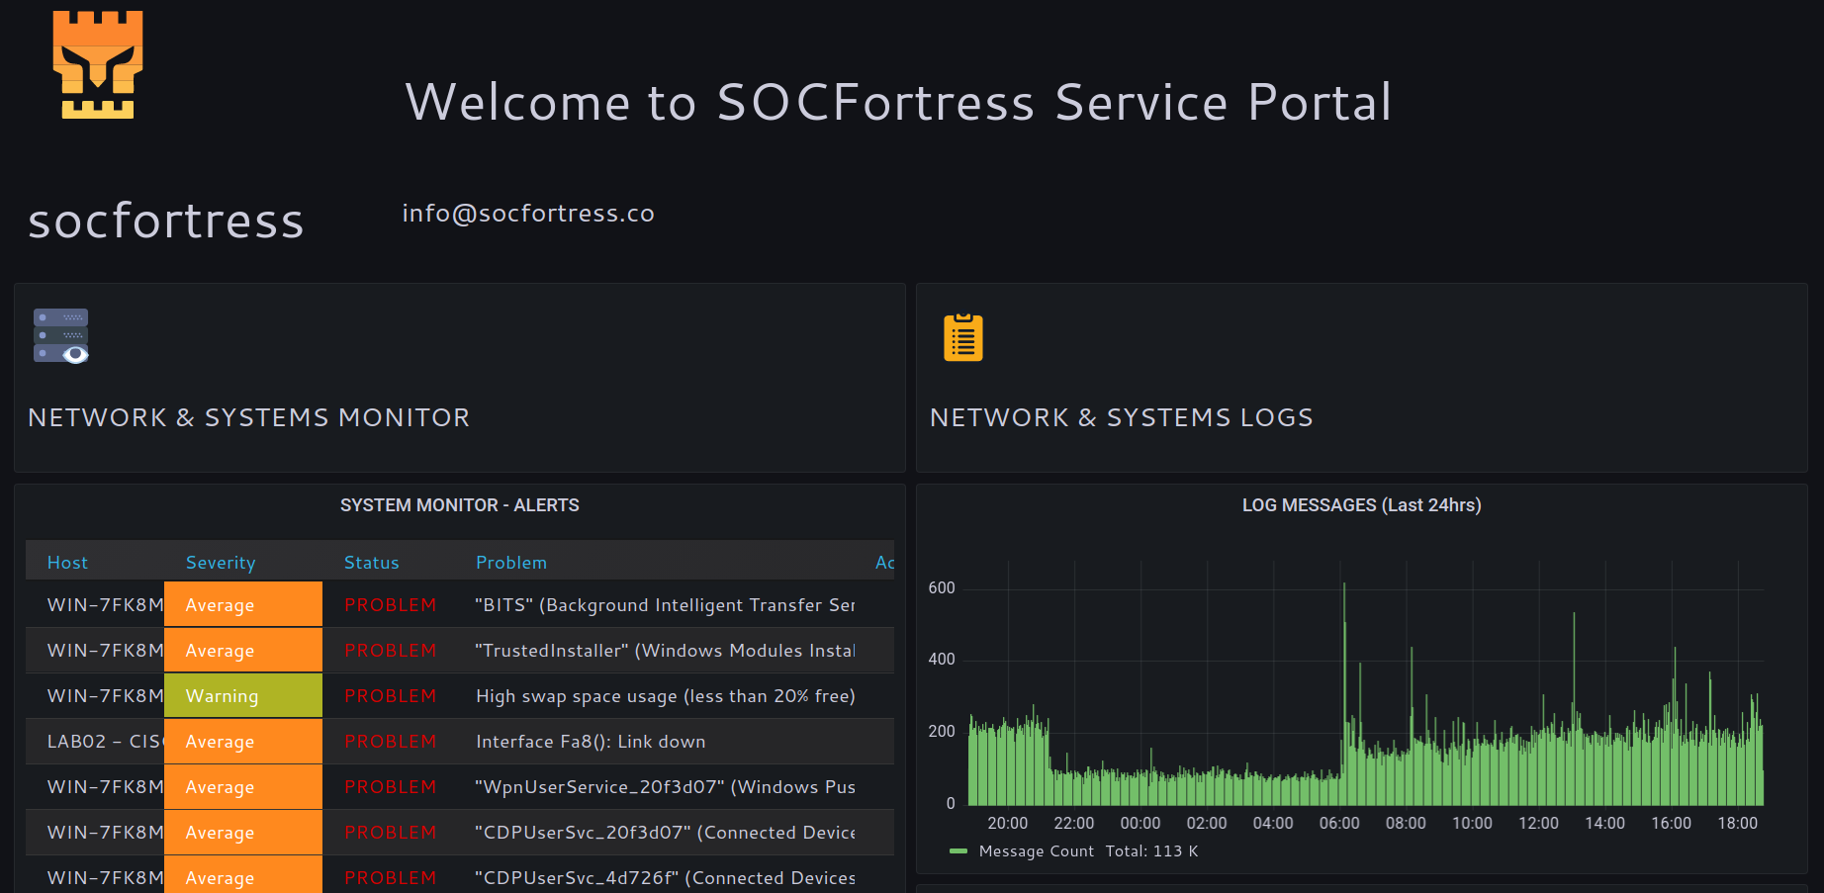
Task: Click the socfortress organization name
Action: coord(166,220)
